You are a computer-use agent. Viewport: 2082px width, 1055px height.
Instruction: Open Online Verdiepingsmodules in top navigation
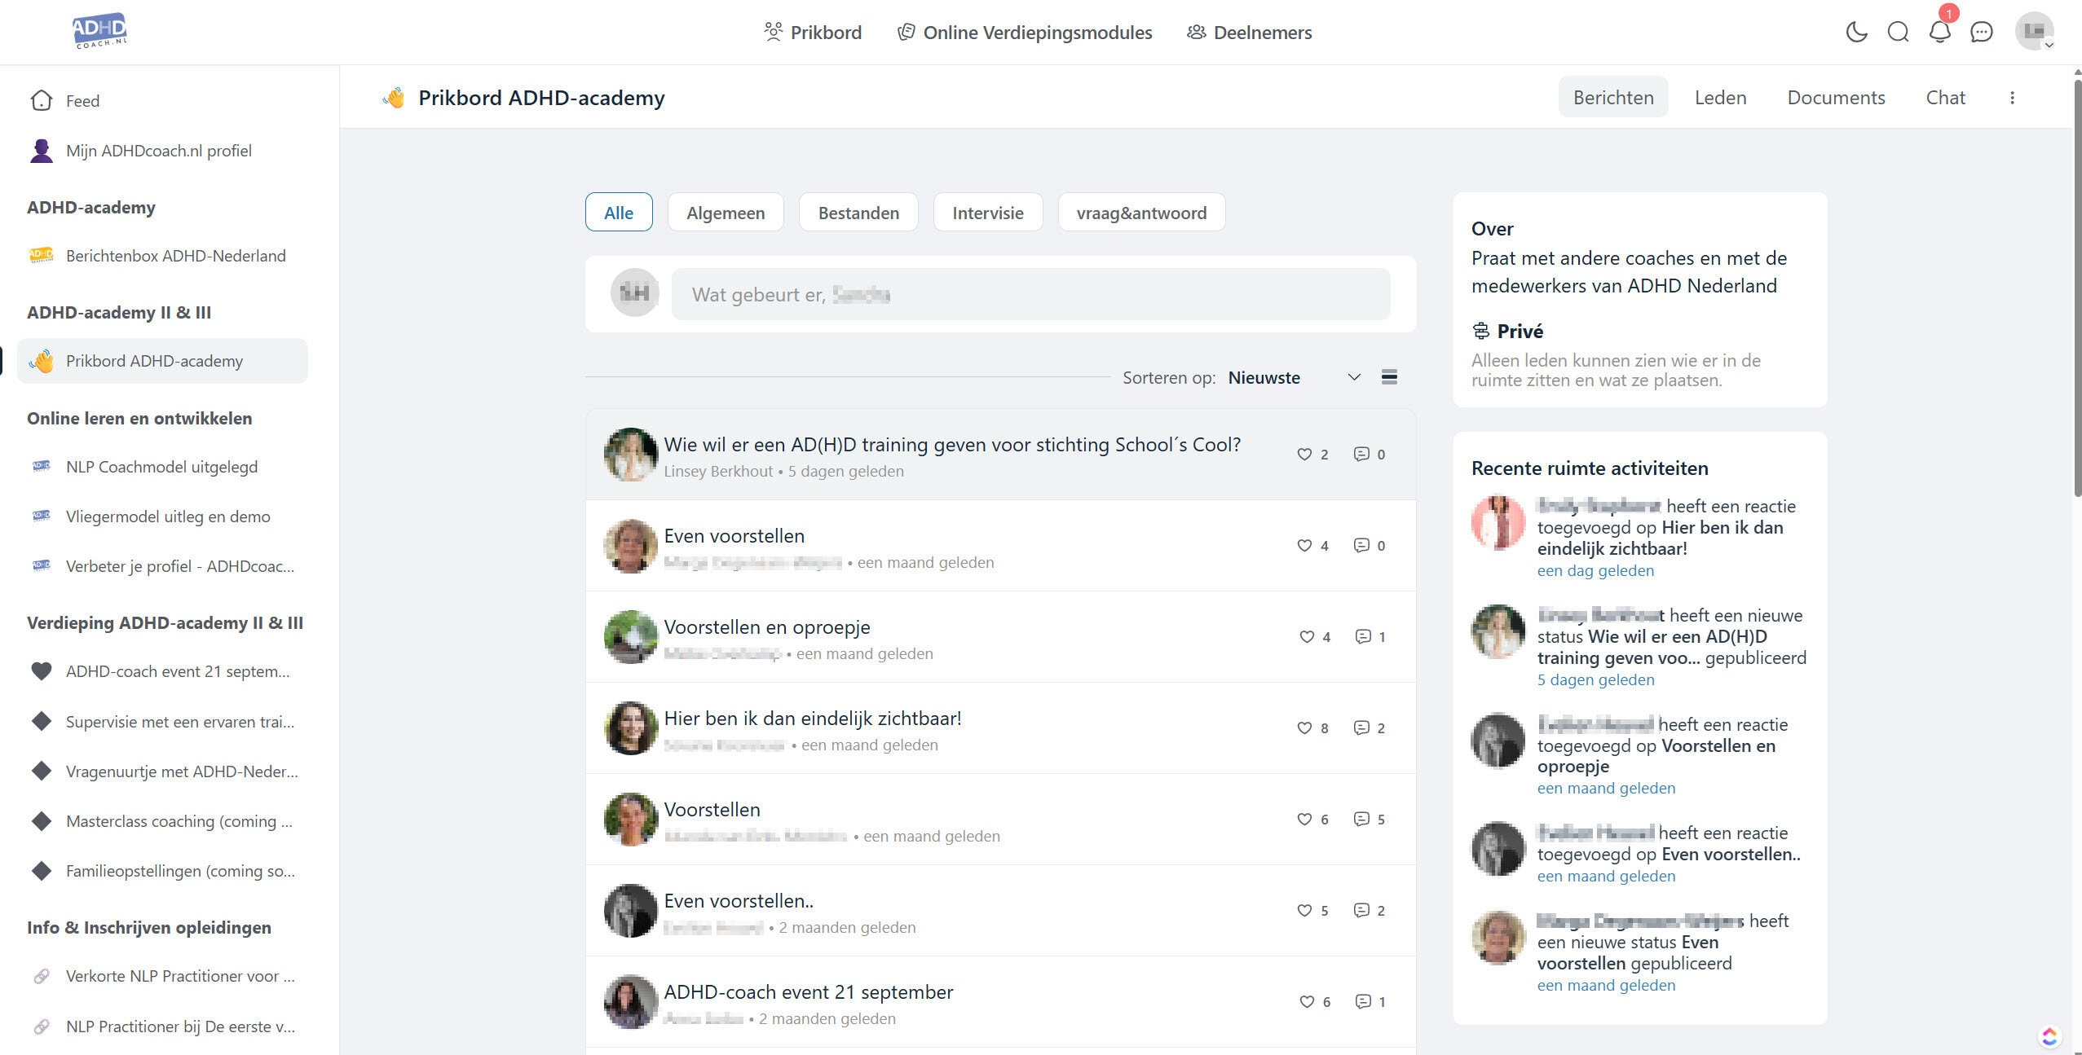click(1025, 33)
